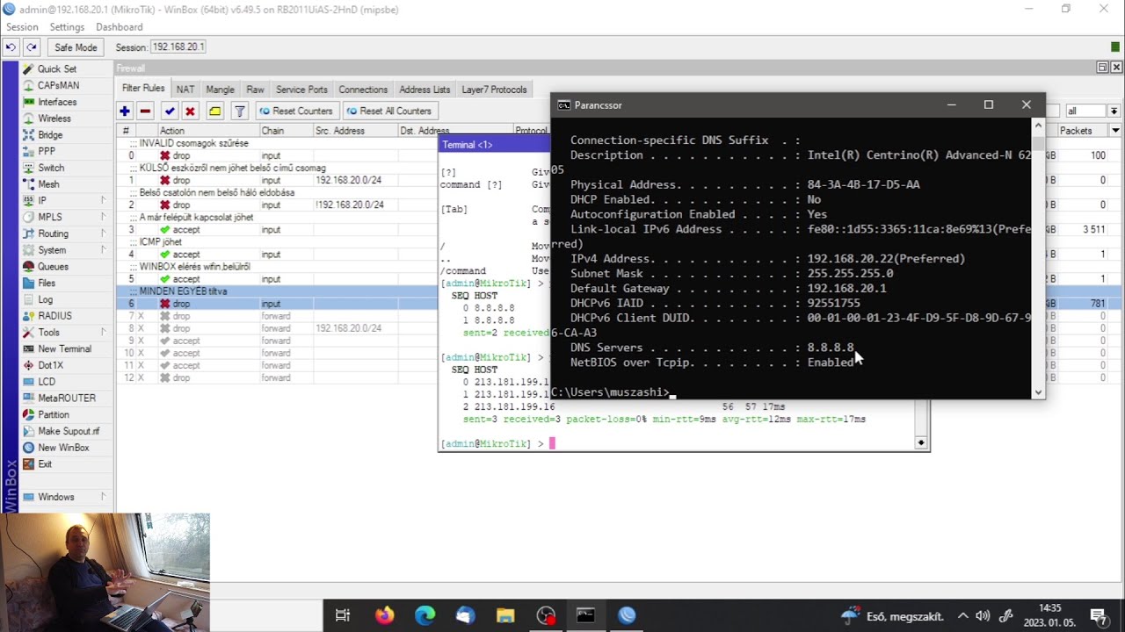The width and height of the screenshot is (1125, 632).
Task: Open File Explorer from the taskbar
Action: coord(505,615)
